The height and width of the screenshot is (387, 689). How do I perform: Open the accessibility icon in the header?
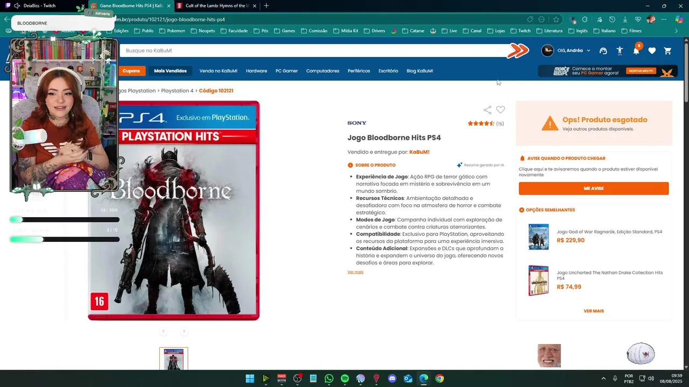click(x=620, y=51)
